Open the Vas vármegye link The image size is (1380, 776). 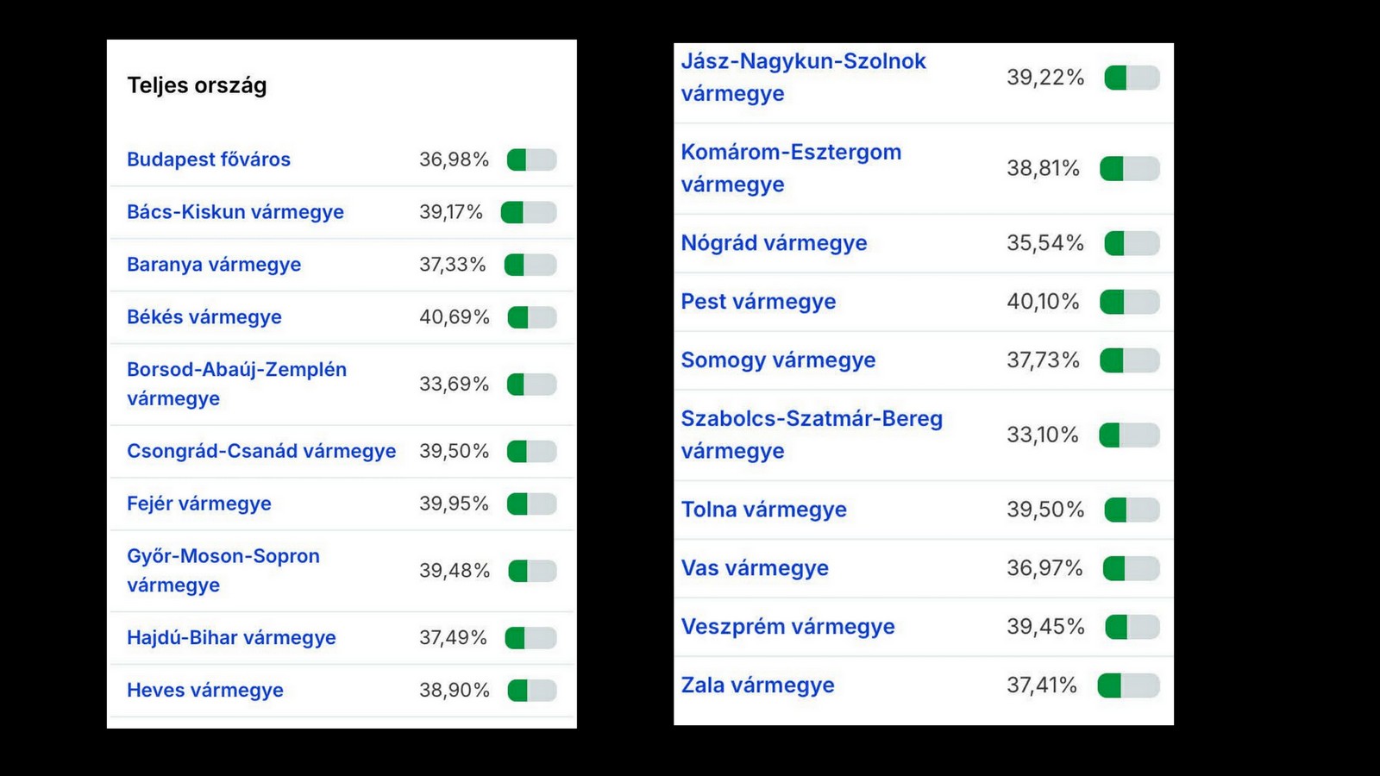pyautogui.click(x=755, y=568)
